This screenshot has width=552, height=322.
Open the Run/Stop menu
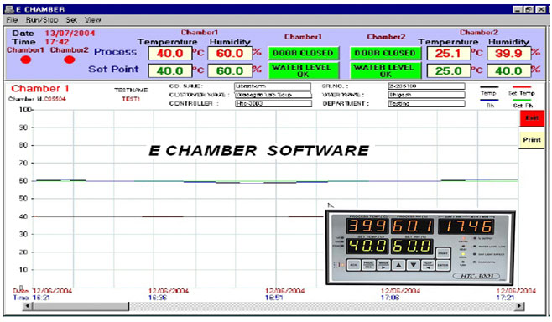pos(42,20)
